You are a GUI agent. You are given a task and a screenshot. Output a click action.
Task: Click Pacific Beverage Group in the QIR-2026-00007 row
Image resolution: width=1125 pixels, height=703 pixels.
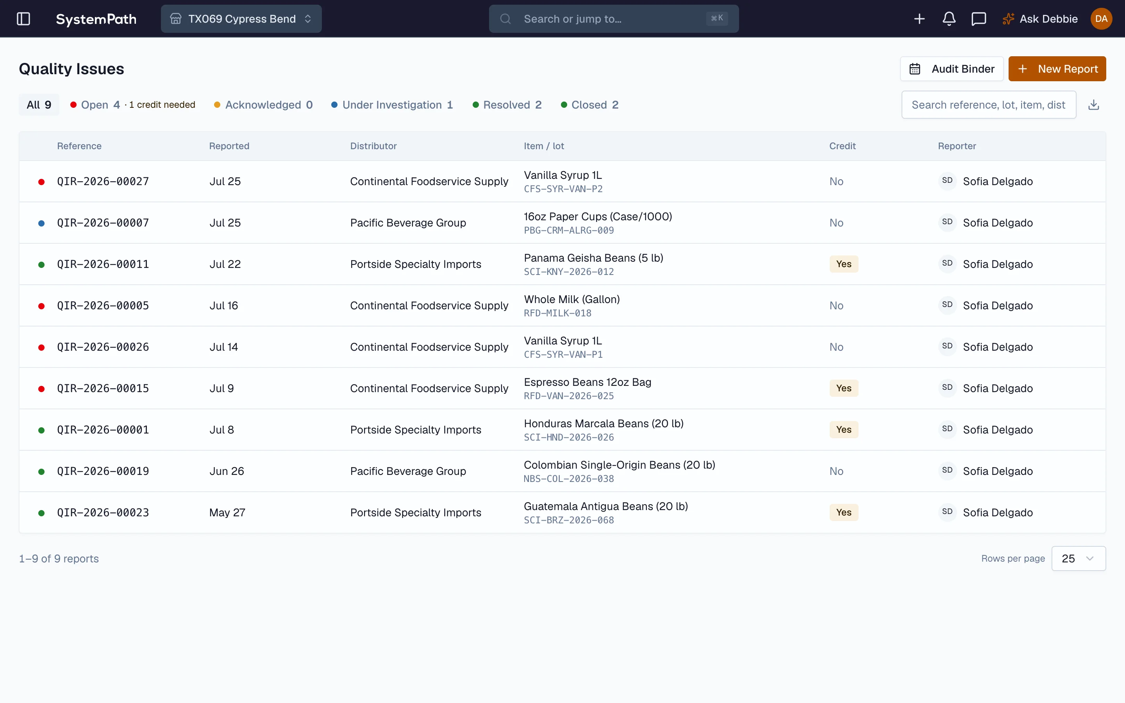(x=408, y=223)
